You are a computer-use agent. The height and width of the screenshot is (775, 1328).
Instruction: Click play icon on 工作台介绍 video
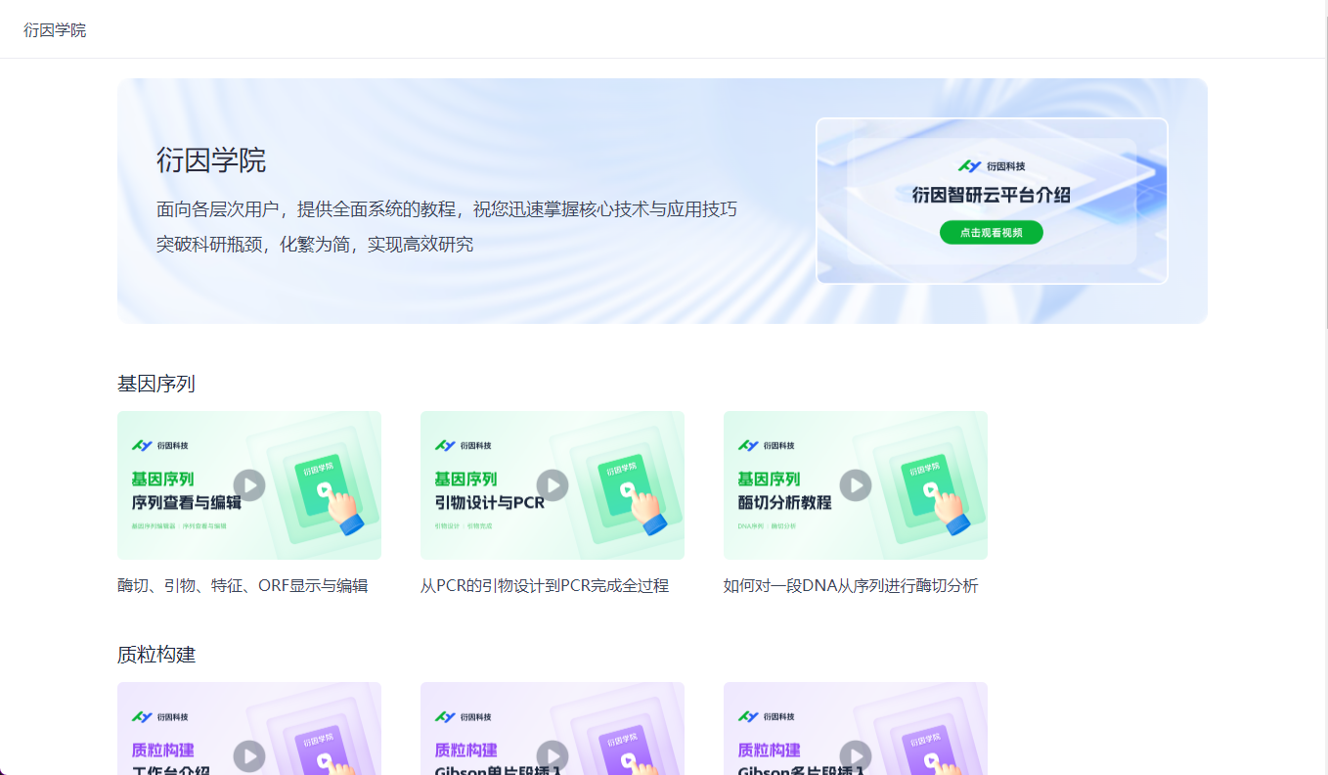[249, 755]
